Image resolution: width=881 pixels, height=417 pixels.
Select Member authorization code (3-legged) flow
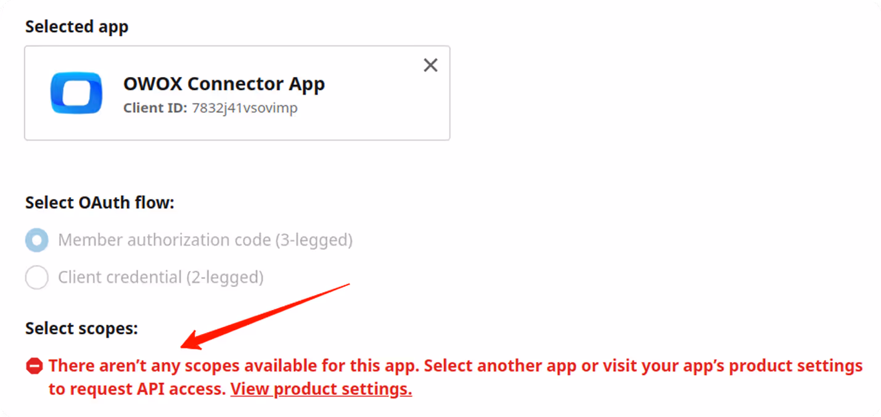click(36, 240)
